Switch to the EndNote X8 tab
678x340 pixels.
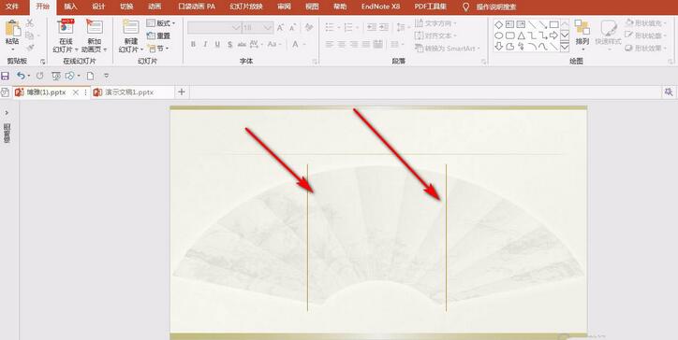pos(380,7)
